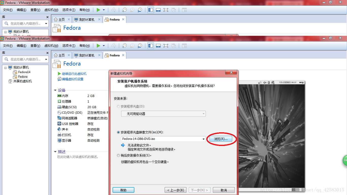Open 帮助(H) menu in background window
The height and width of the screenshot is (195, 347).
pos(85,10)
